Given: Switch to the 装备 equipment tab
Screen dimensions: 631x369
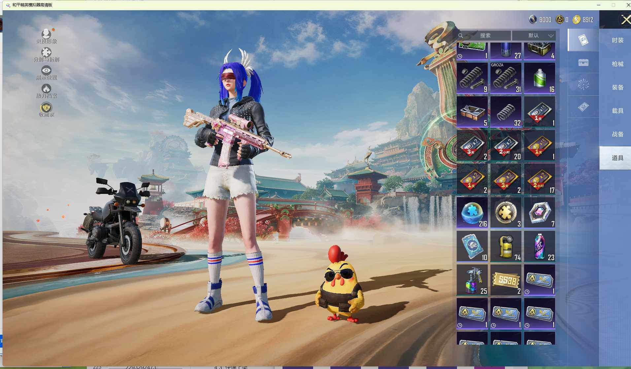Looking at the screenshot, I should point(617,87).
